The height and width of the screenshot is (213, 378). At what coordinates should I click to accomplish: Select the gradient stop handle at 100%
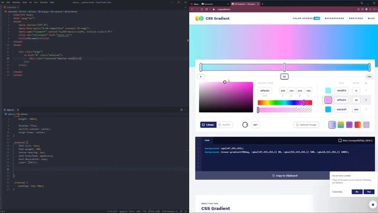(369, 67)
